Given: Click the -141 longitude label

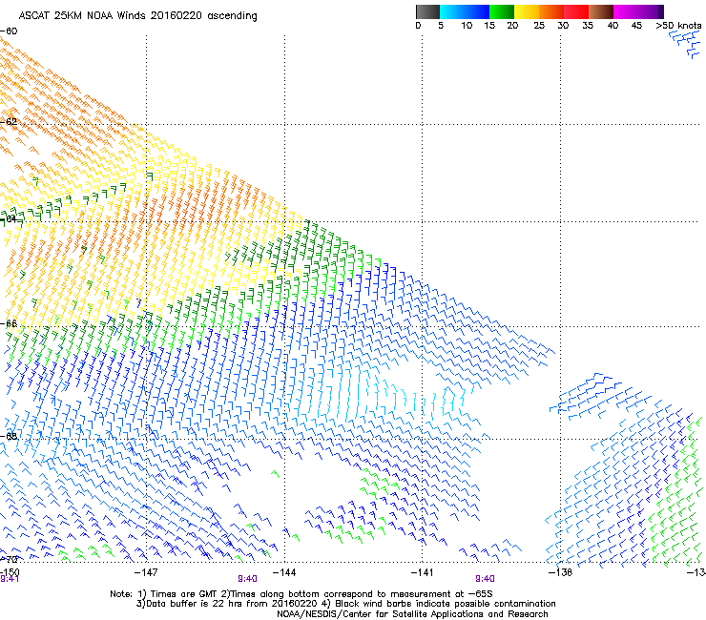Looking at the screenshot, I should pos(423,571).
